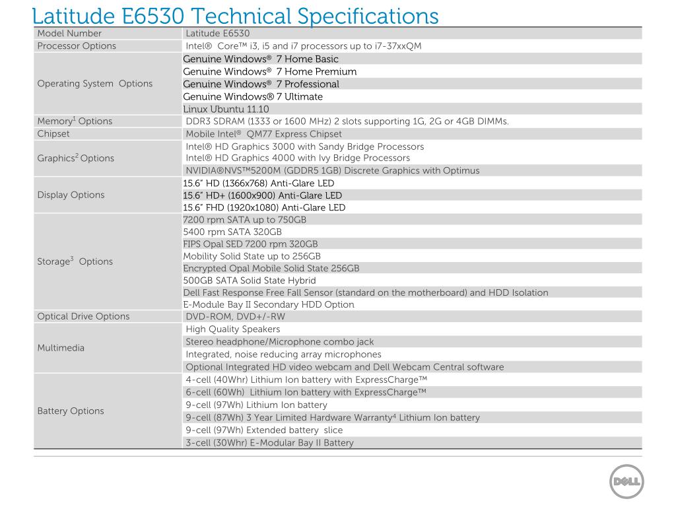Click the 'Processor Options' label
The image size is (676, 507).
(77, 46)
